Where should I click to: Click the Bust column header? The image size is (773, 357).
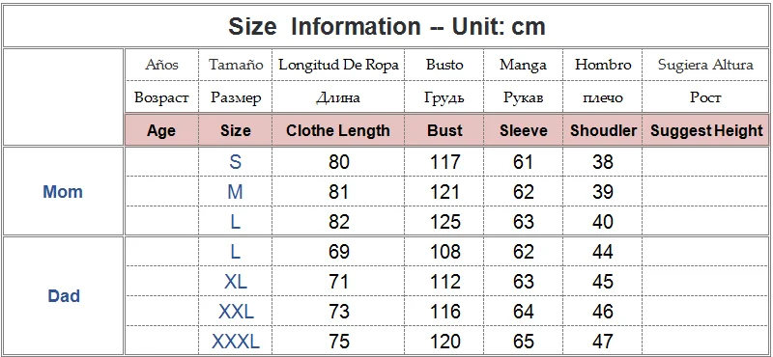[x=444, y=130]
